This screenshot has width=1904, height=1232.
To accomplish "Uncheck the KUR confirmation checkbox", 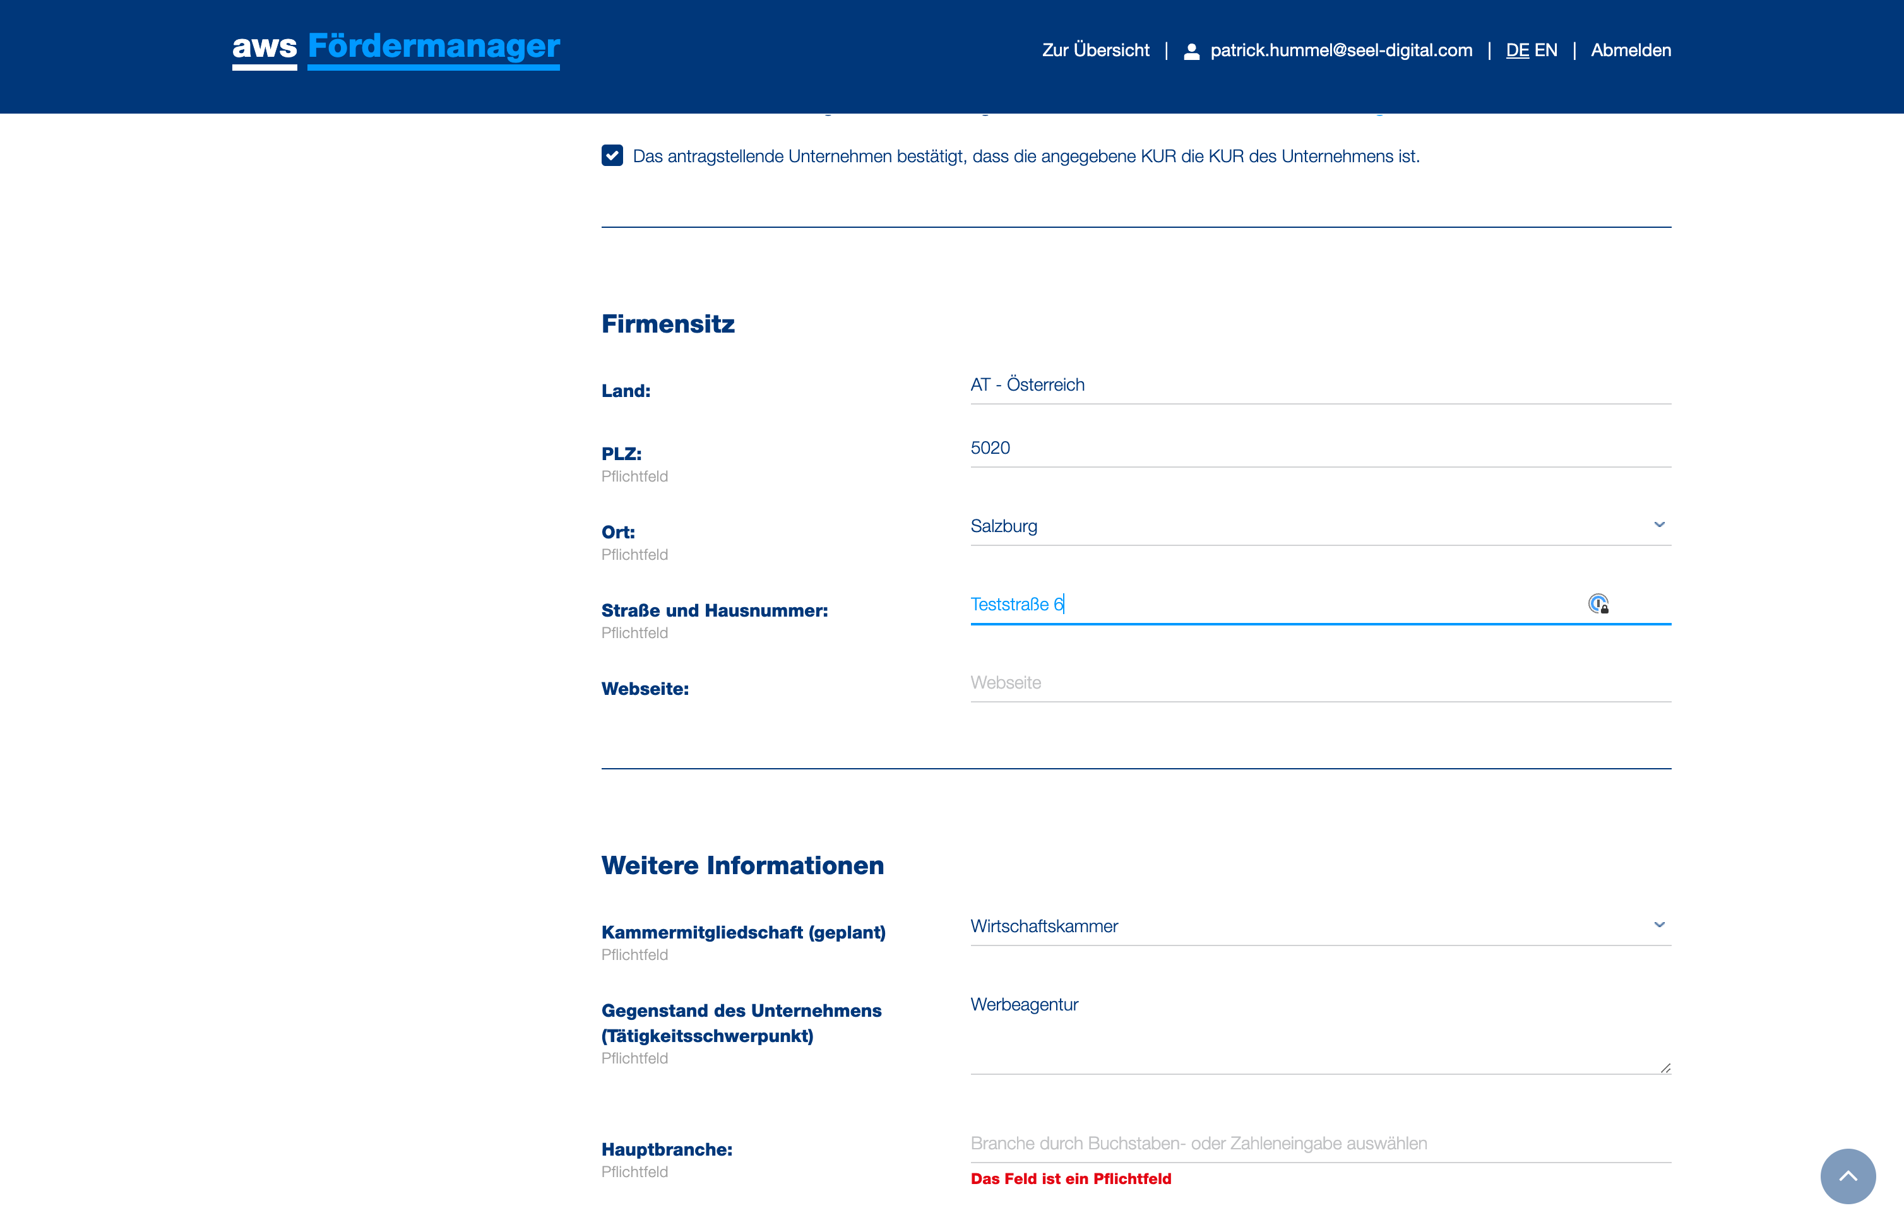I will [x=612, y=155].
